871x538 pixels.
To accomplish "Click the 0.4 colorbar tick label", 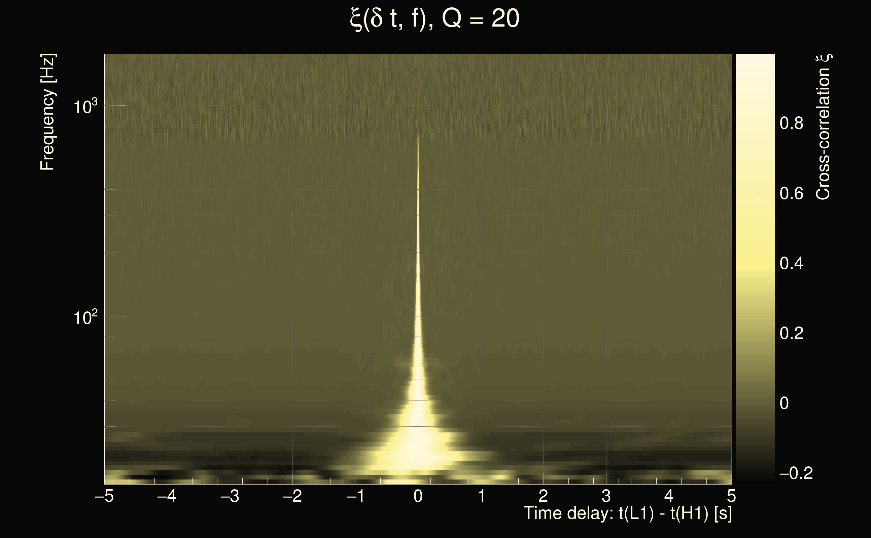I will pyautogui.click(x=791, y=264).
